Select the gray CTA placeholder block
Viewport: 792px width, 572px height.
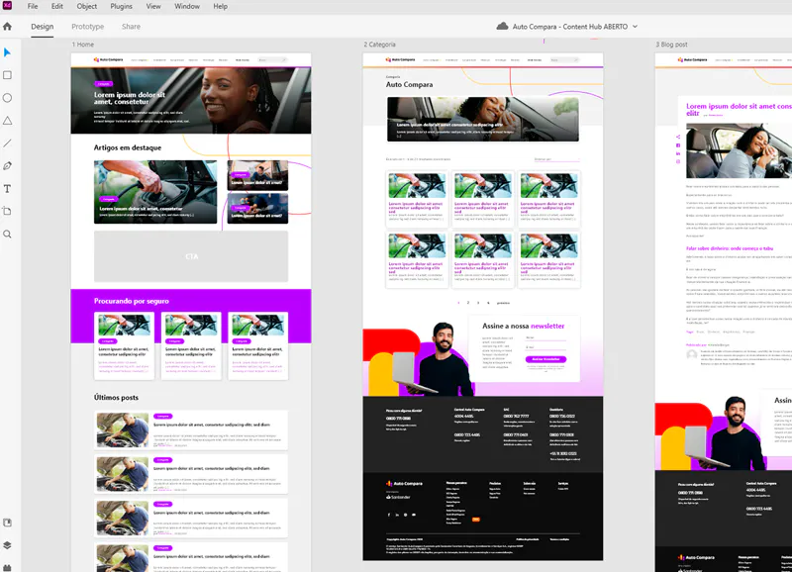click(x=191, y=256)
